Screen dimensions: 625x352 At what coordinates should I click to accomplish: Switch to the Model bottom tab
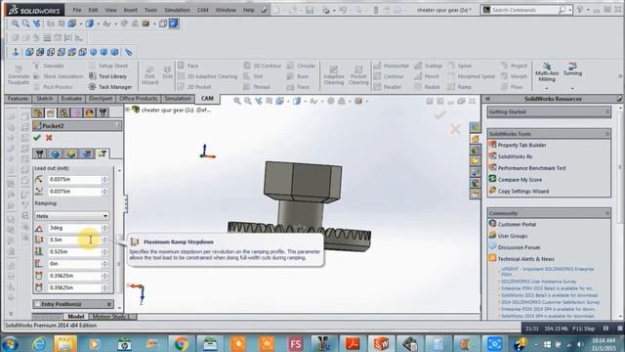point(76,317)
